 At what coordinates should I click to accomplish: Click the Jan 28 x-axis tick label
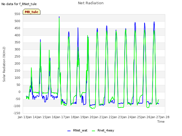pos(165,117)
